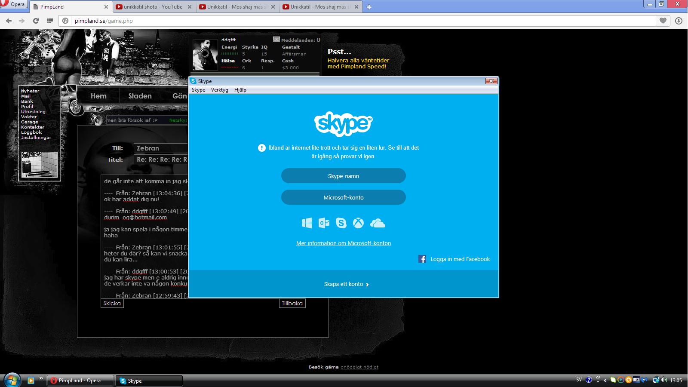
Task: Click the SV language indicator
Action: click(579, 380)
